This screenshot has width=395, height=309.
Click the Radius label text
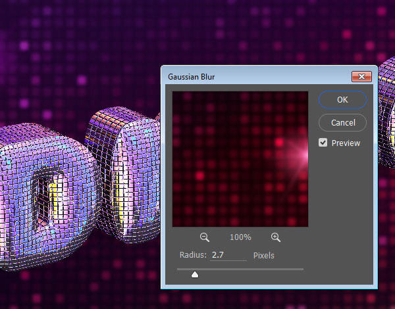[193, 255]
